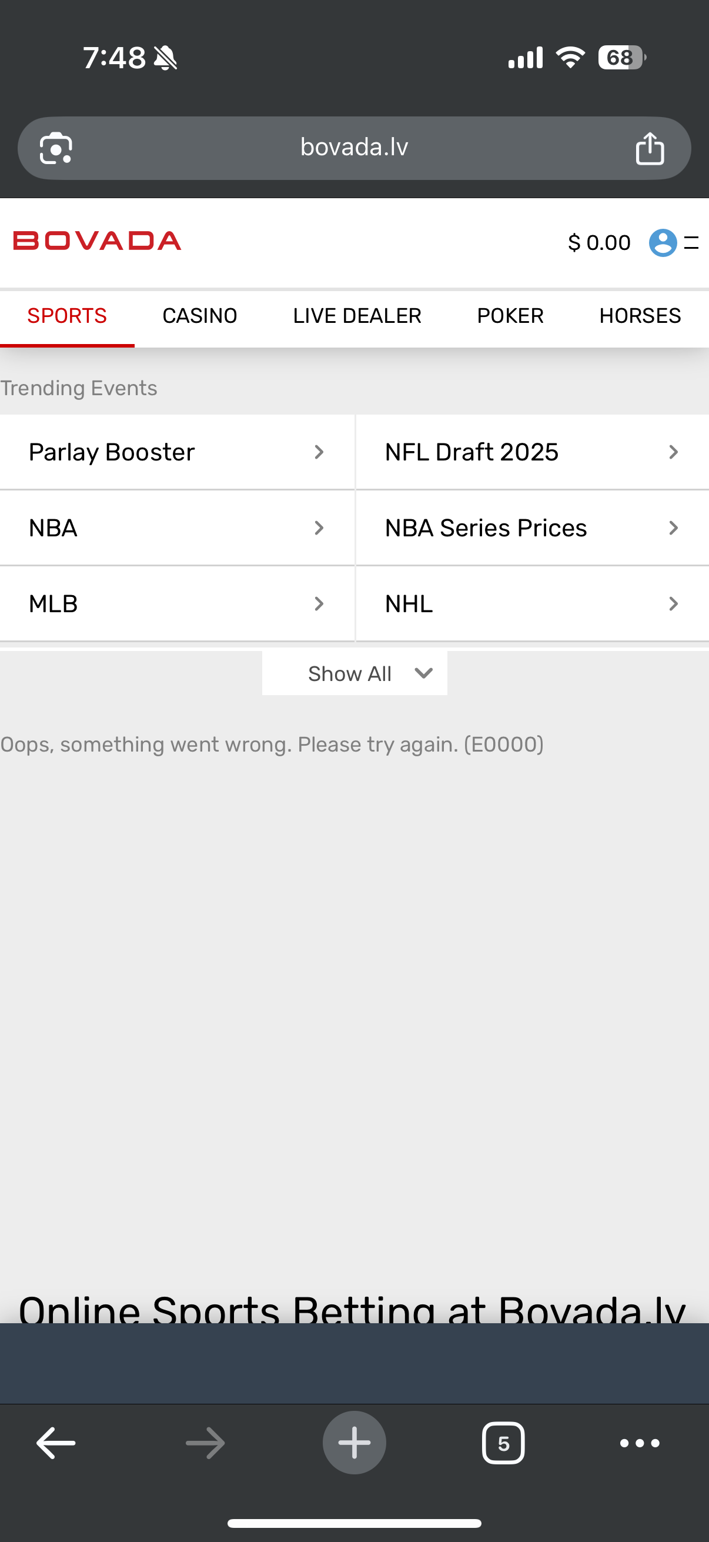Open NBA Series Prices link
The image size is (709, 1542).
[x=531, y=528]
